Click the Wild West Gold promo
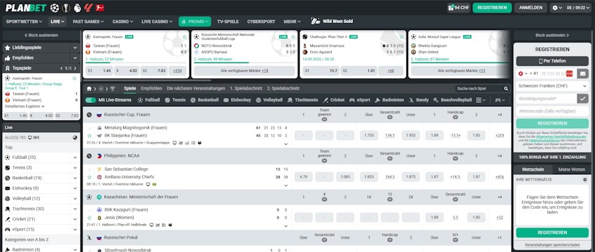This screenshot has width=595, height=252. click(x=332, y=21)
